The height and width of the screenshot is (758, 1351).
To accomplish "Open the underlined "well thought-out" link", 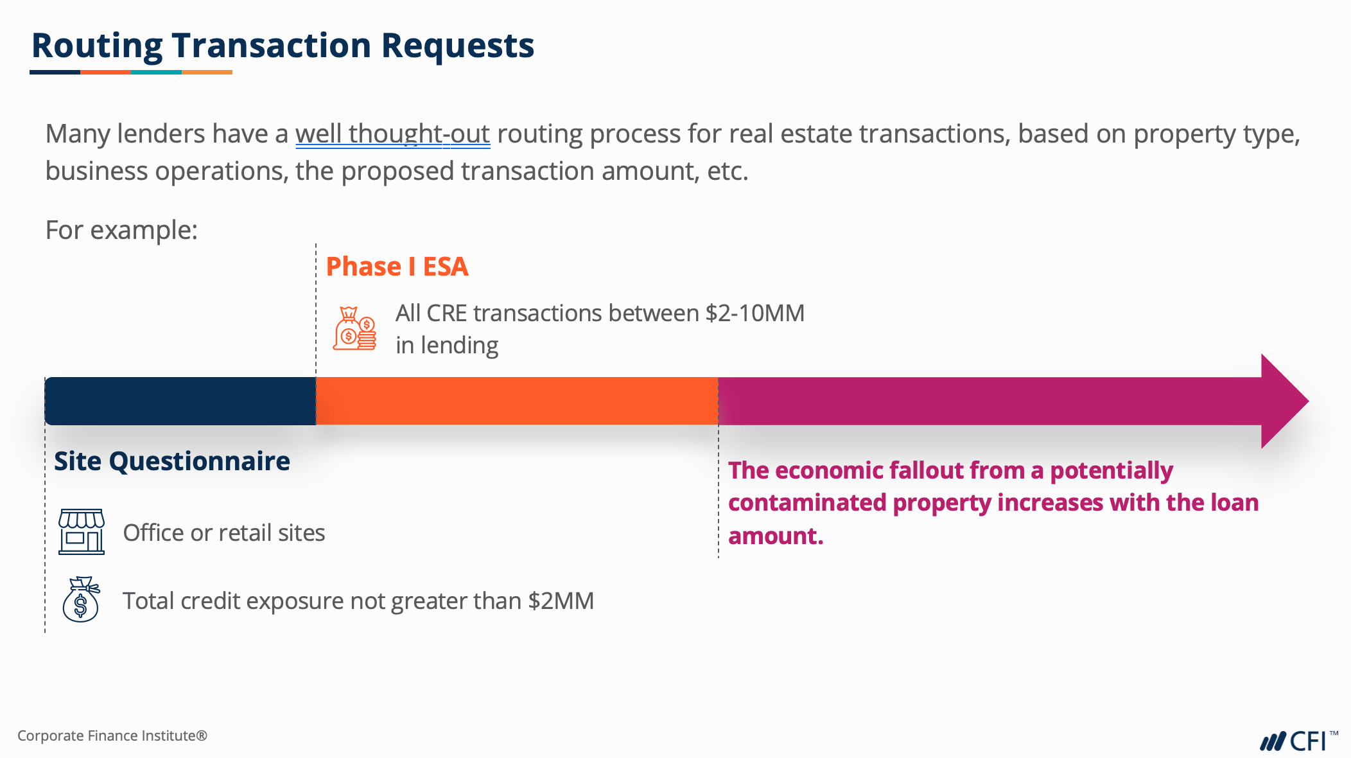I will tap(392, 134).
